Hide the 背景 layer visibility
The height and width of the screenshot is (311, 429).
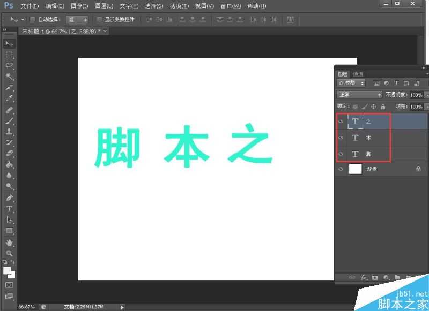pos(341,169)
